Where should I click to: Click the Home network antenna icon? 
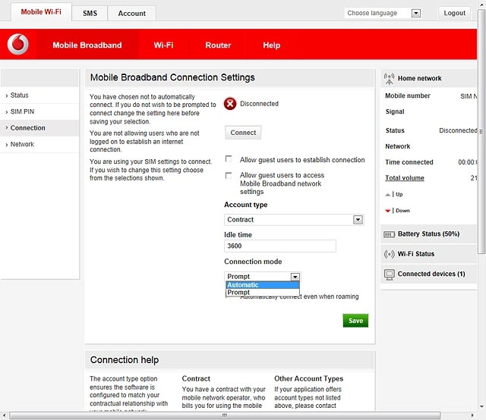click(389, 79)
